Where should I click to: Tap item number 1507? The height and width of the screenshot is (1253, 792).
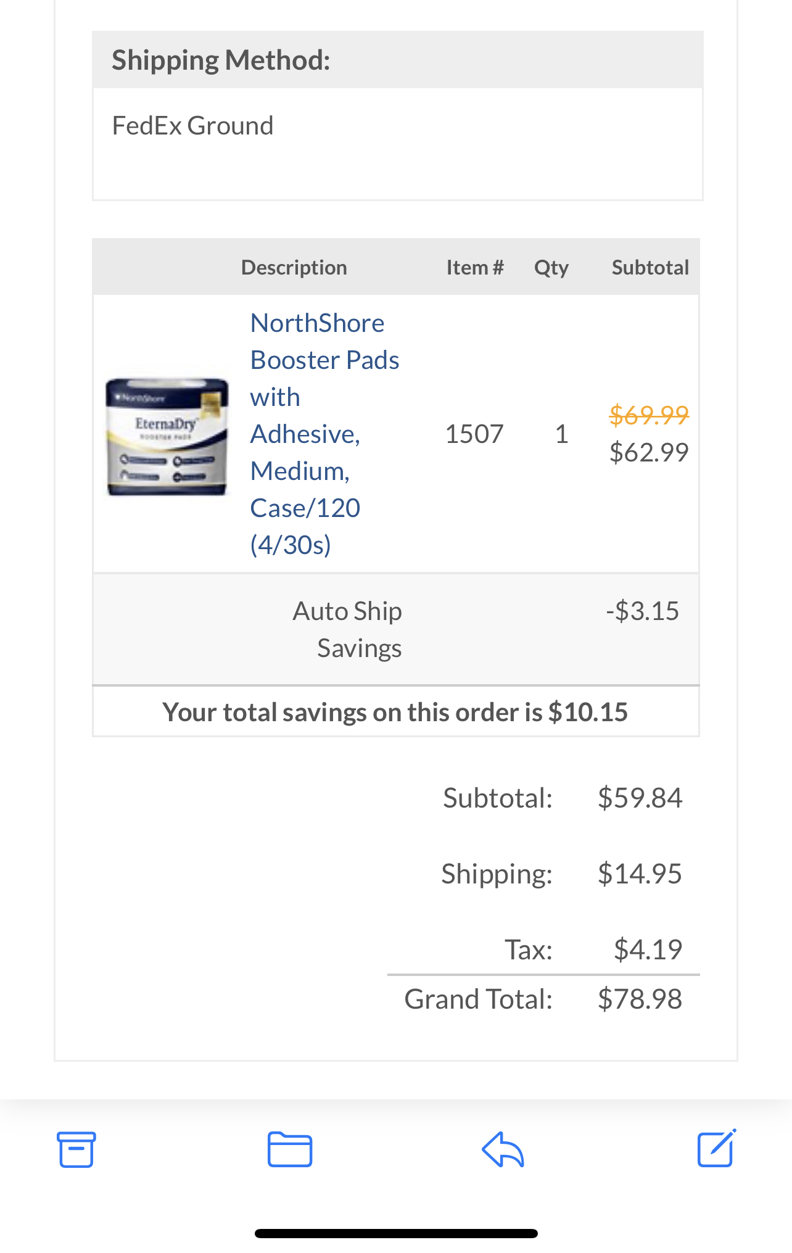coord(474,434)
